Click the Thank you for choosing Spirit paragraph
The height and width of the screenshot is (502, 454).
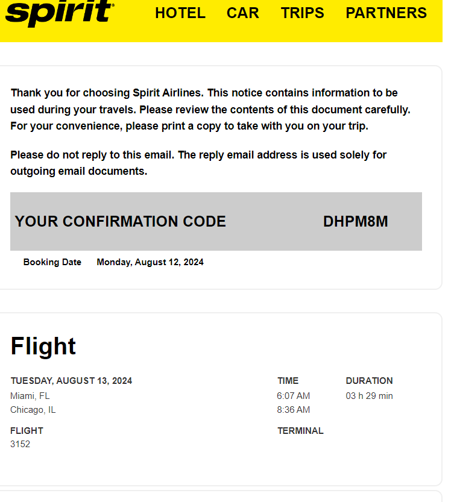[210, 110]
